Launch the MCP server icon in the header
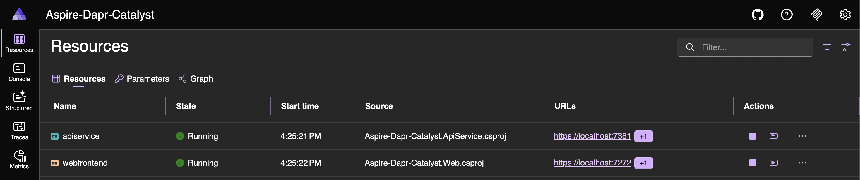 tap(816, 15)
